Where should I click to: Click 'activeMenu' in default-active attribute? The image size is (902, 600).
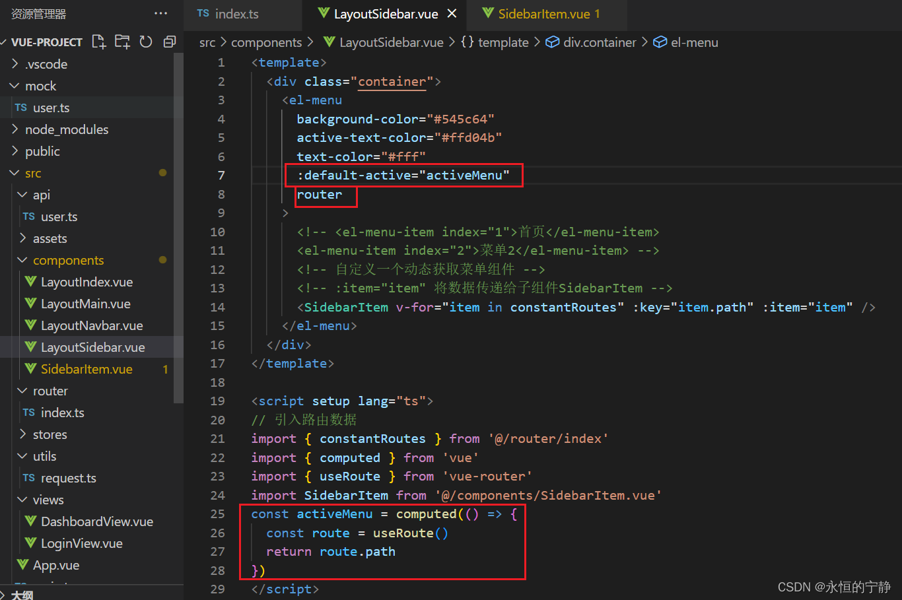click(464, 175)
